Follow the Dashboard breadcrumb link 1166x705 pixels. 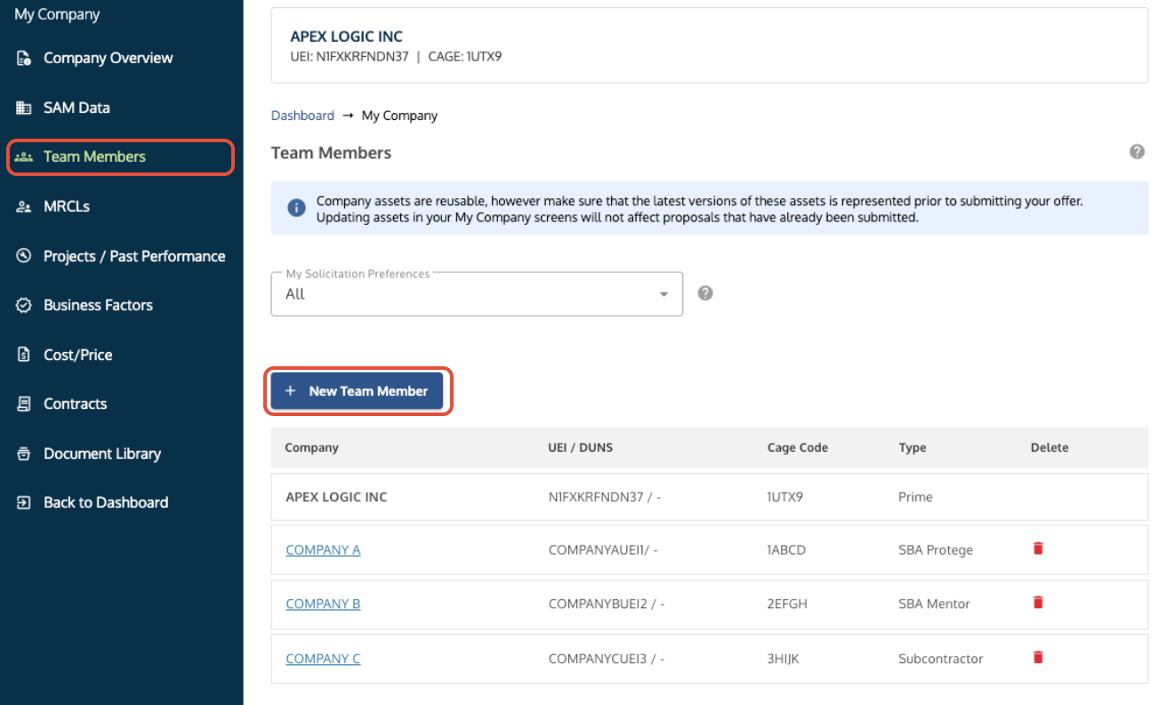click(302, 116)
